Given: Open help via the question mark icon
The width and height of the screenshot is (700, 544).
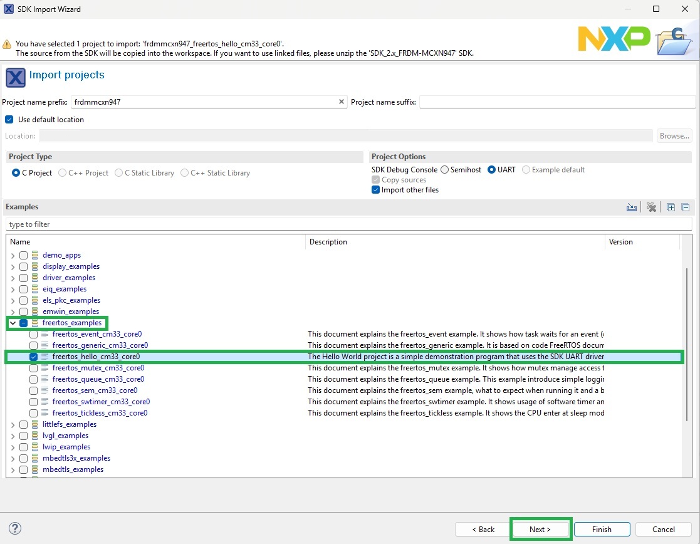Looking at the screenshot, I should point(14,528).
